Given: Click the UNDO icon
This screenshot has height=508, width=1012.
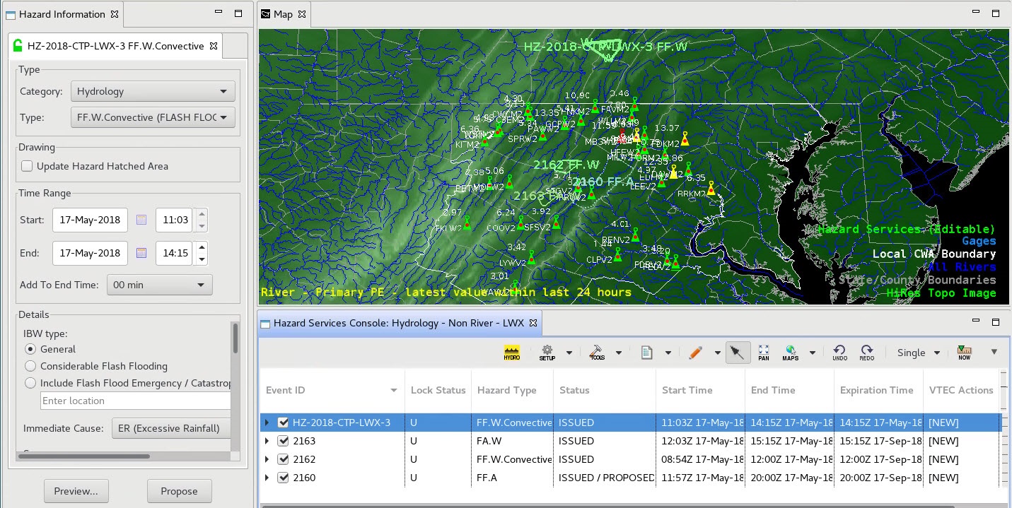Looking at the screenshot, I should [x=839, y=353].
